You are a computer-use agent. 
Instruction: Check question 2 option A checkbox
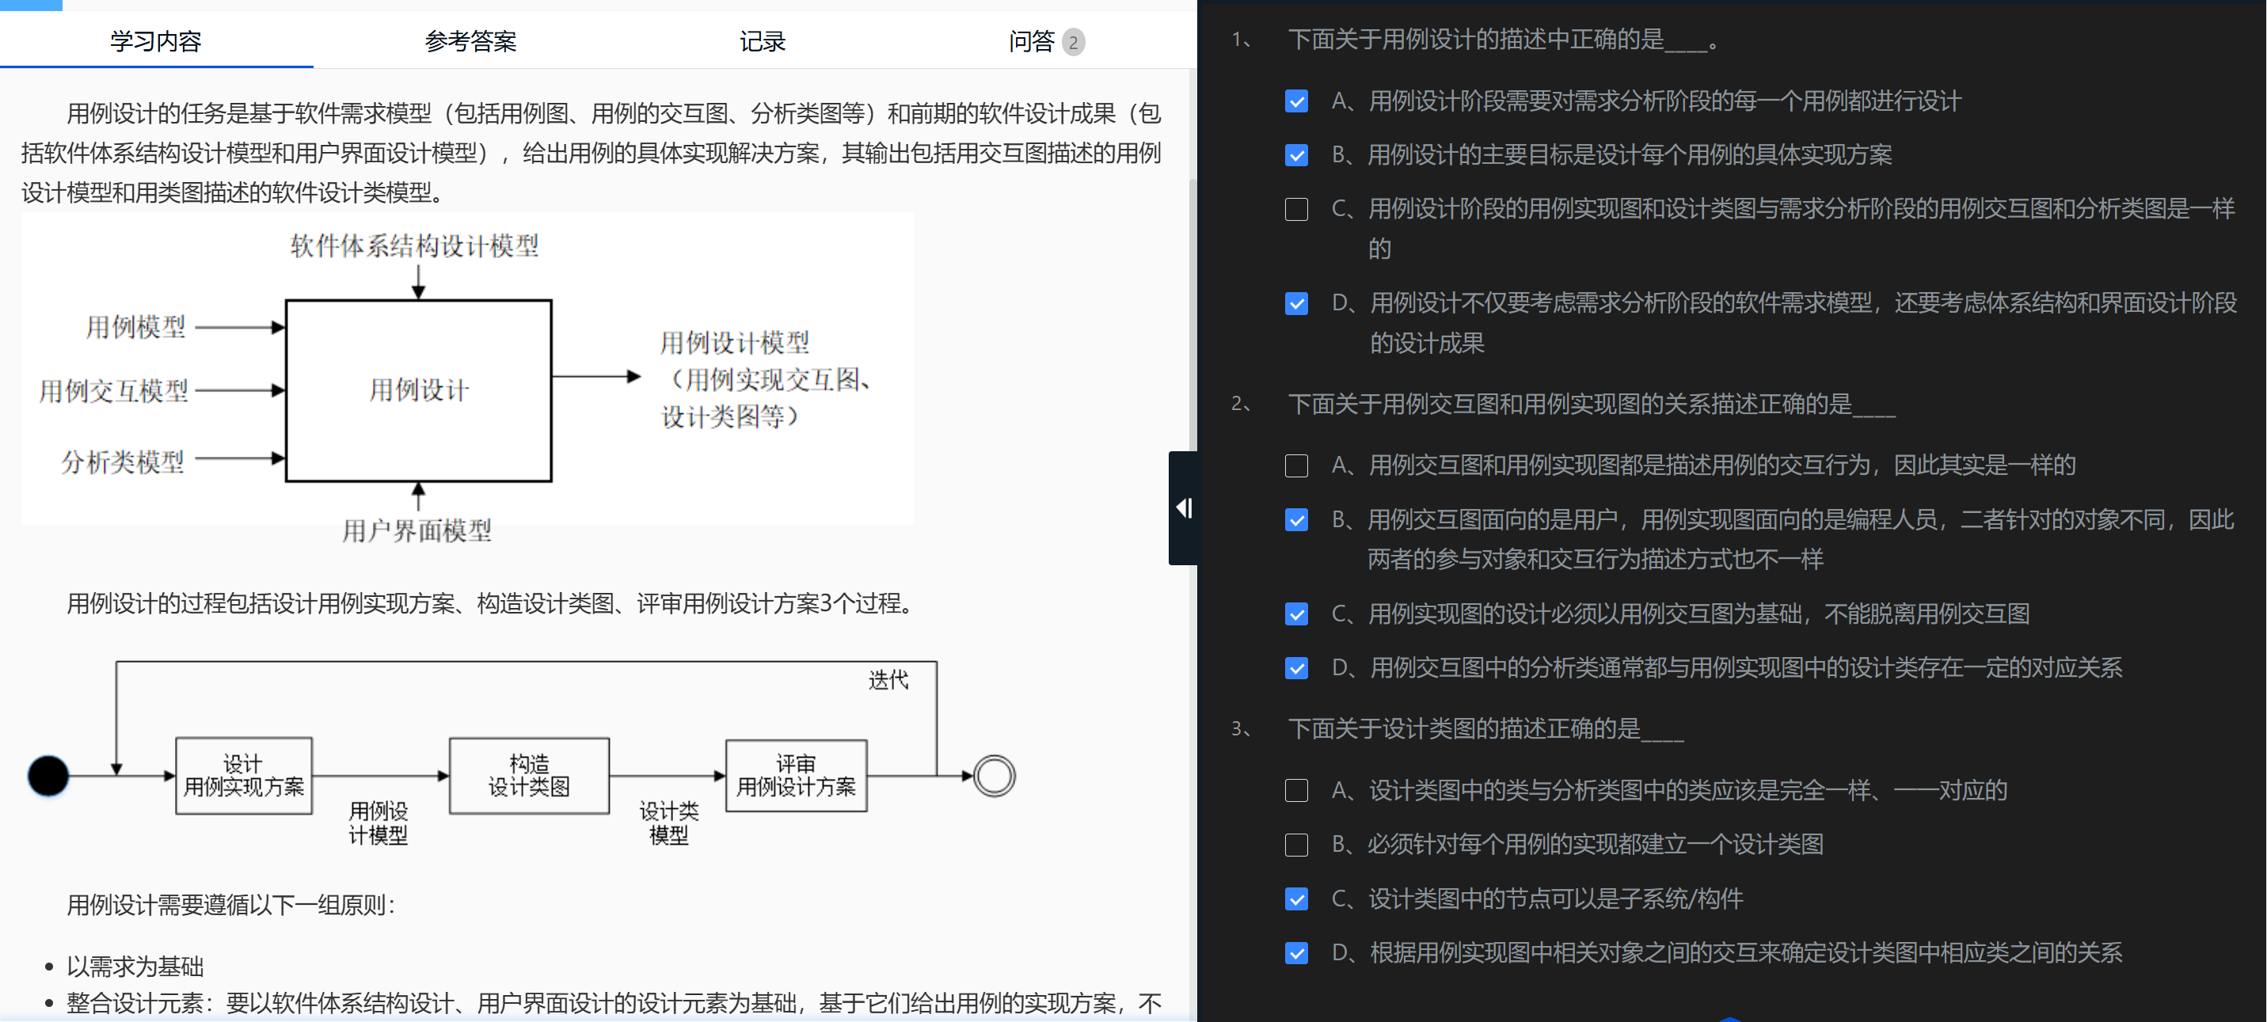[1295, 465]
